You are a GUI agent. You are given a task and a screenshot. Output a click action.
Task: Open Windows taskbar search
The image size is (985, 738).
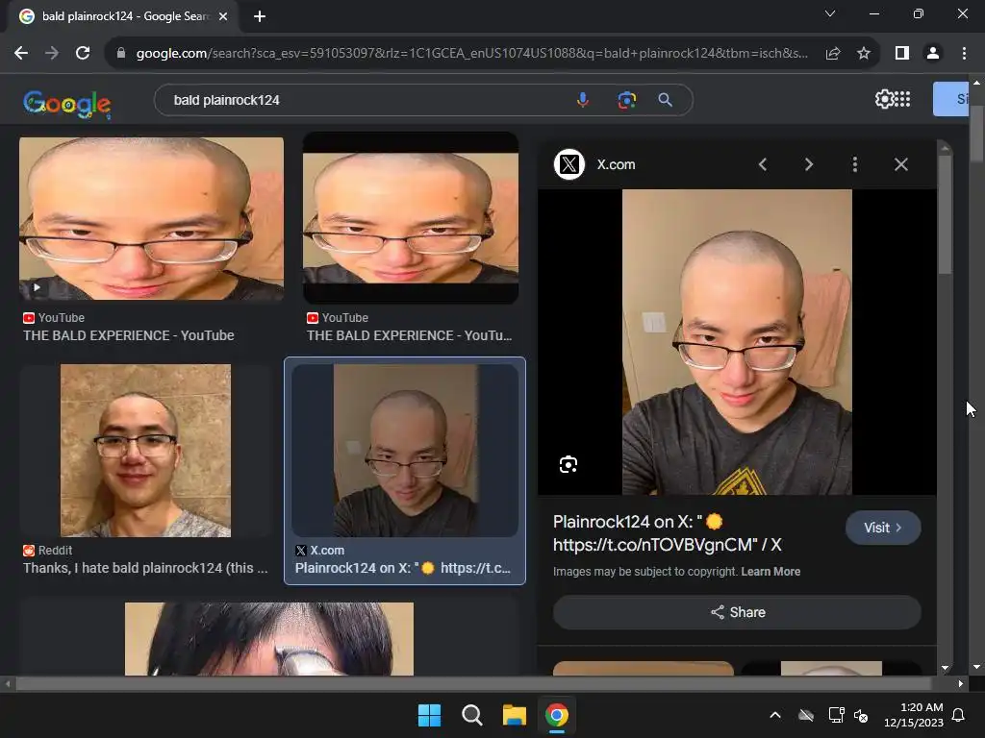(471, 715)
